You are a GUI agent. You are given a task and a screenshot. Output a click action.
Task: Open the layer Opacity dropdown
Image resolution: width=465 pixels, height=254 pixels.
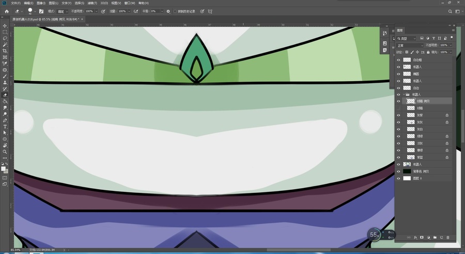(x=451, y=45)
